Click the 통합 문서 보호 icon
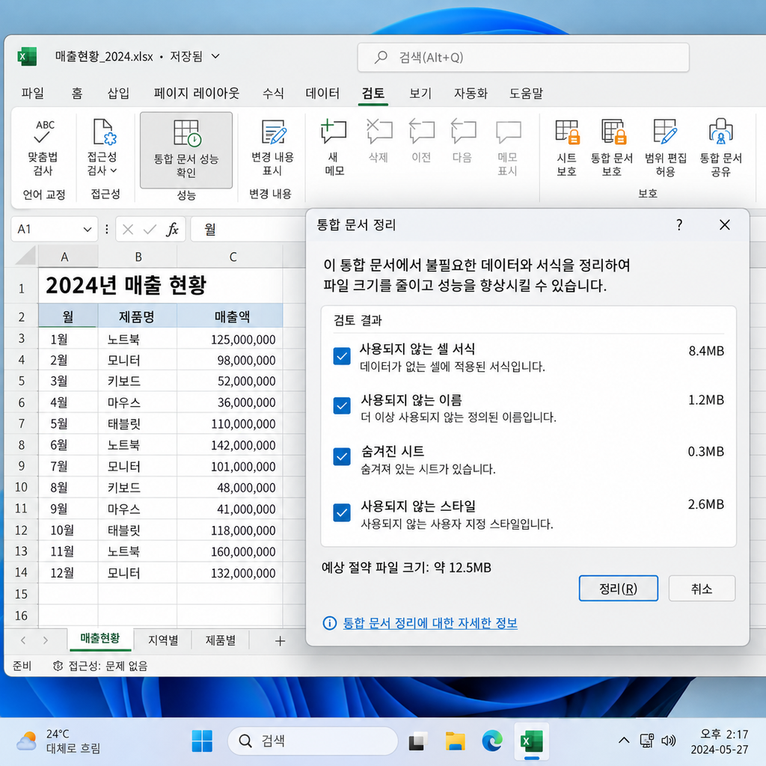 click(613, 132)
